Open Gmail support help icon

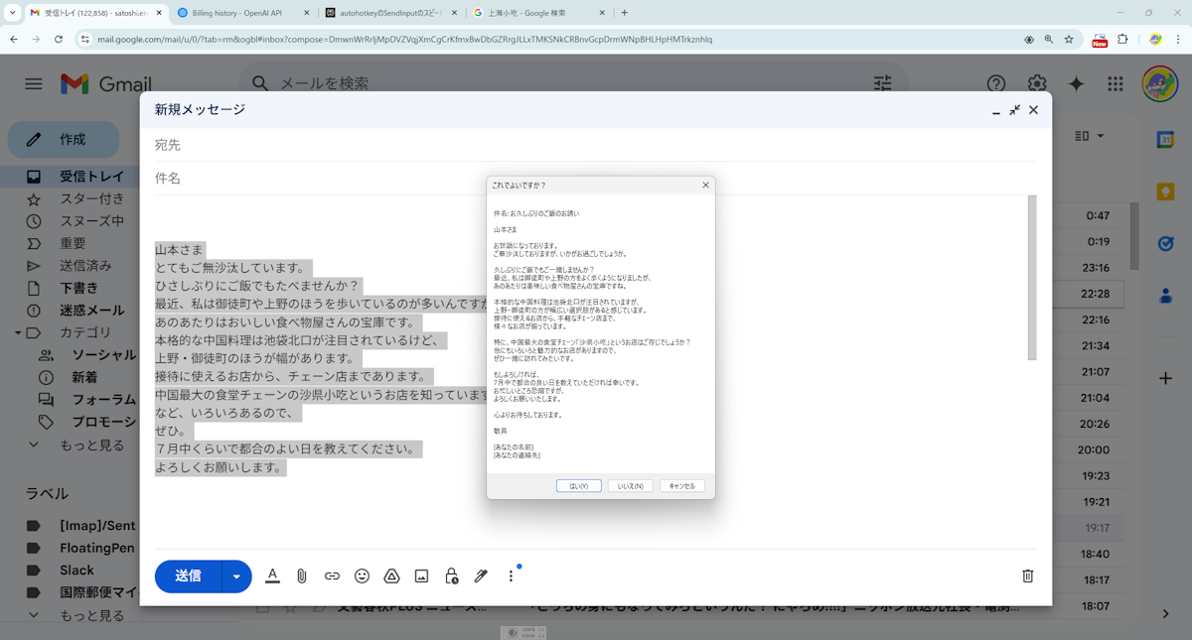(996, 84)
